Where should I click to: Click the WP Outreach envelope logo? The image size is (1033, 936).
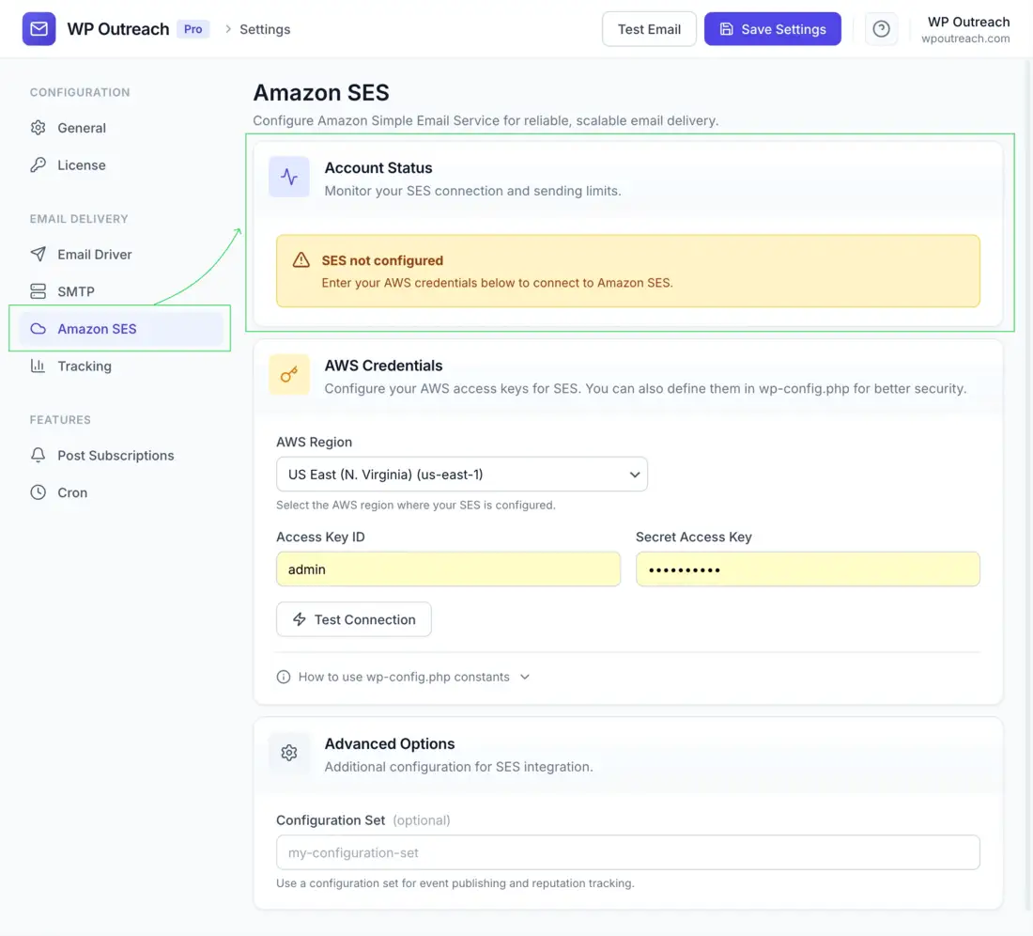point(39,28)
